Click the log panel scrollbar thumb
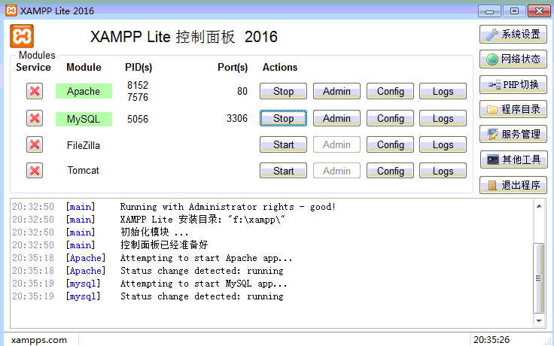 pos(538,278)
